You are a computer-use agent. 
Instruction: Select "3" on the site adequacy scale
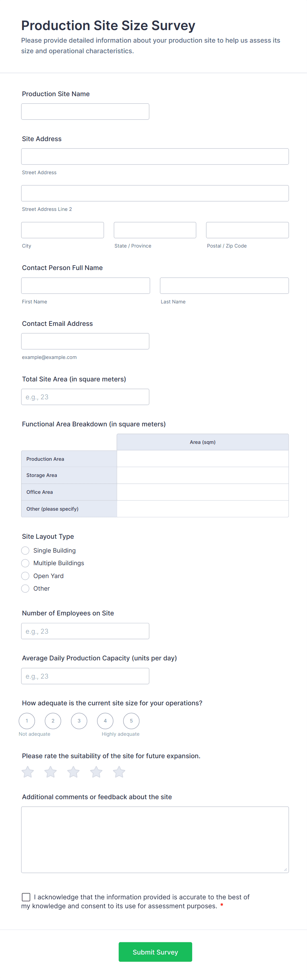[79, 721]
